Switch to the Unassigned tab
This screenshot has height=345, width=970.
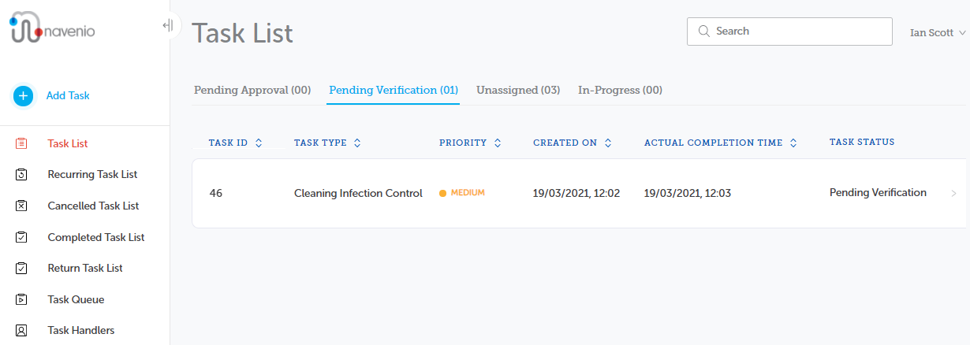click(x=518, y=91)
